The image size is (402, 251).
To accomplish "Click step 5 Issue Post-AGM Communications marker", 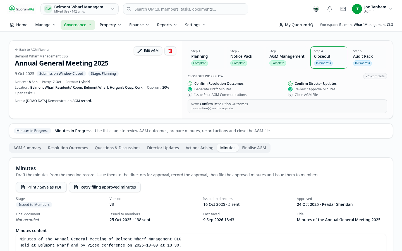I will coord(190,95).
